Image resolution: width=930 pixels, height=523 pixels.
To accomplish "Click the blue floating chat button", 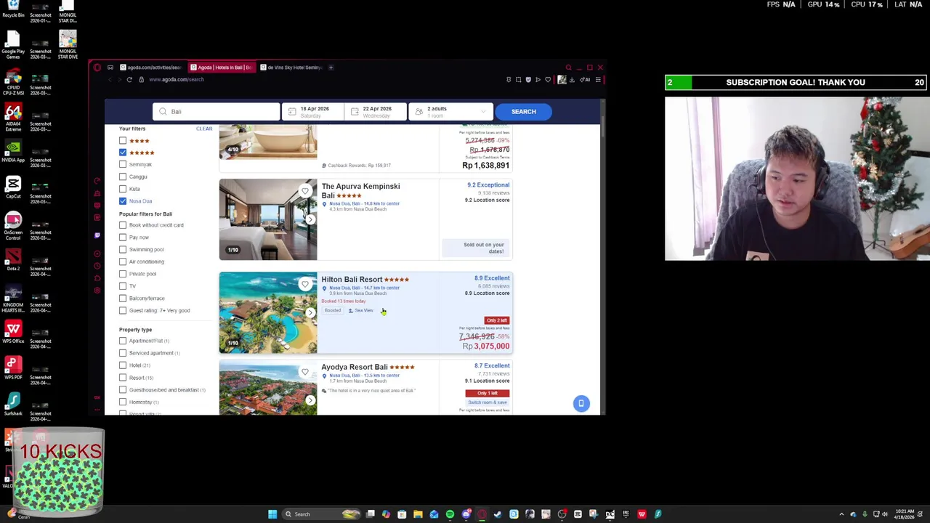I will tap(581, 403).
